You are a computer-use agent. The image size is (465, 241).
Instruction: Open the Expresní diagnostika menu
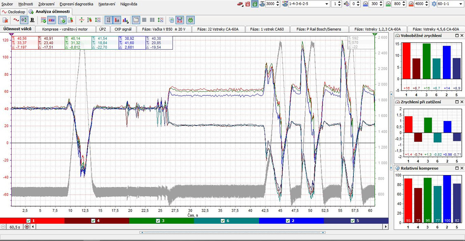click(76, 4)
